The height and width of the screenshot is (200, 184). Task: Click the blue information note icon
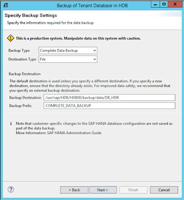tap(11, 123)
